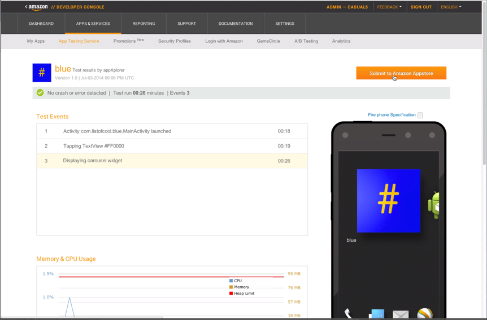Go to the Dashboard tab
Image resolution: width=487 pixels, height=320 pixels.
pyautogui.click(x=41, y=24)
